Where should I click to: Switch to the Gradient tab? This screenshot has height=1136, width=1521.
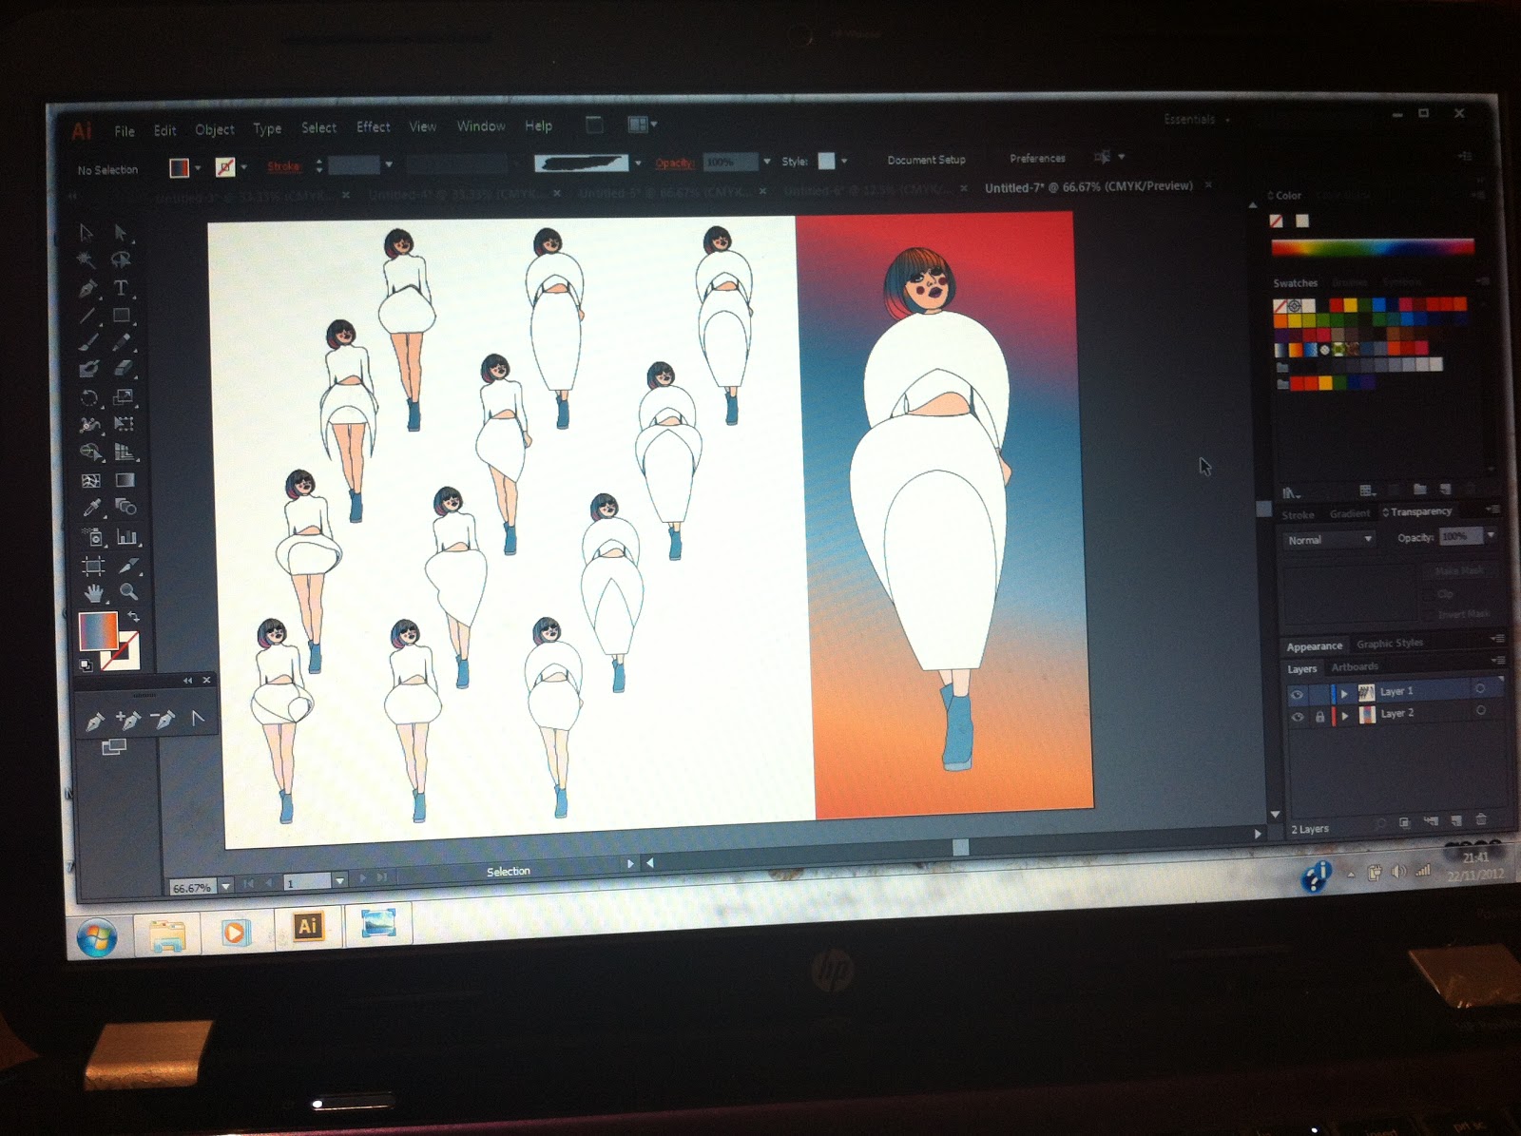[1350, 513]
